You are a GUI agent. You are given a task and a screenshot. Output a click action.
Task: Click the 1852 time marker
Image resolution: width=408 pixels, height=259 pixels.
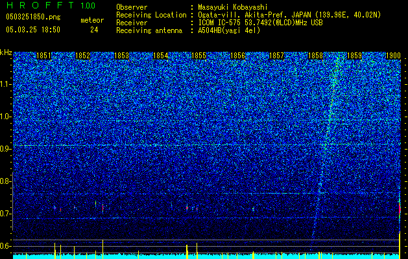82,56
